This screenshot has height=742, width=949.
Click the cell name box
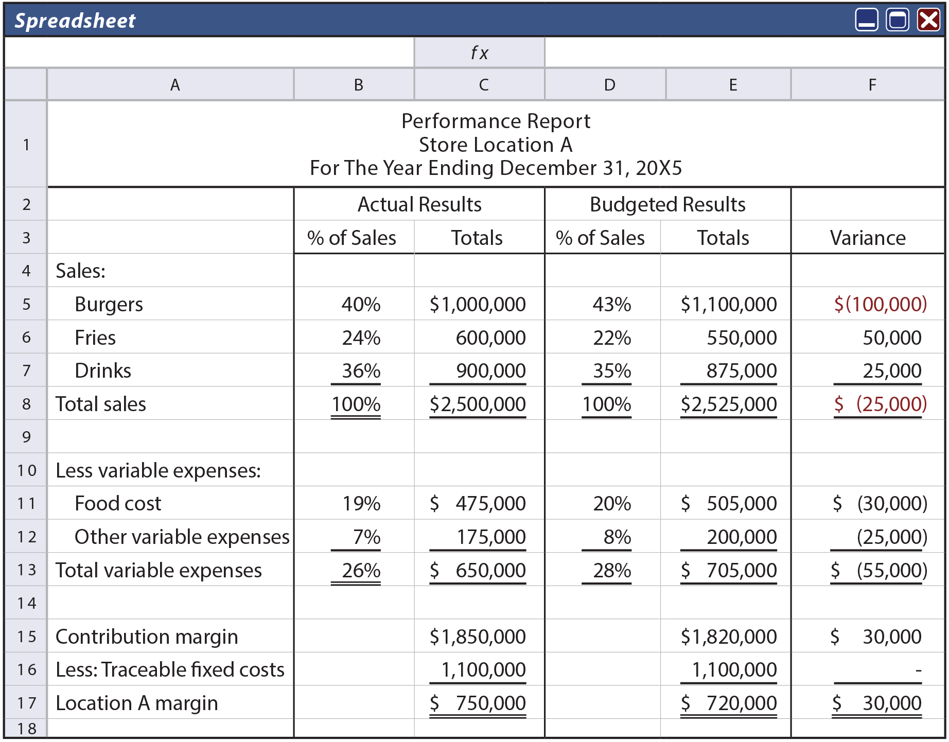click(x=209, y=52)
